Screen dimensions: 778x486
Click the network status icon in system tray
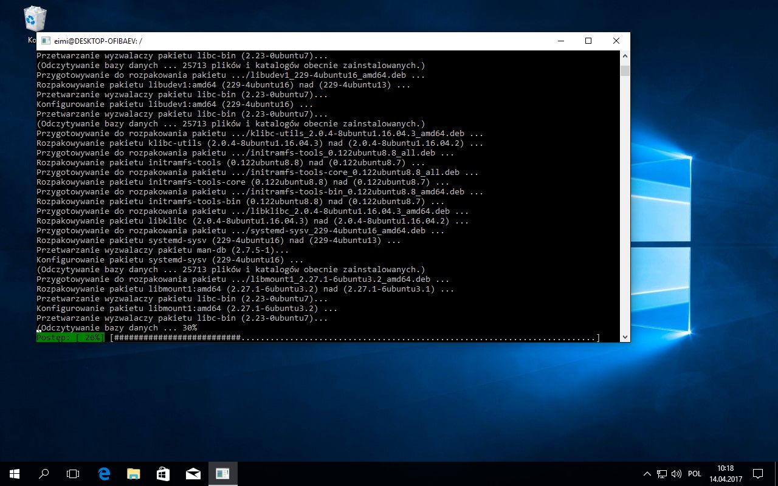coord(661,474)
